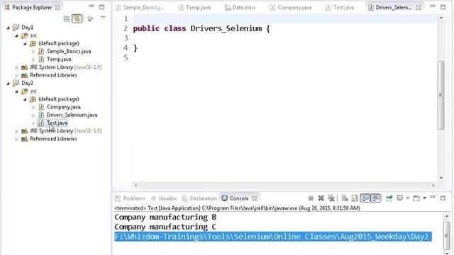Close the Package Explorer view
This screenshot has height=255, width=454.
point(57,8)
